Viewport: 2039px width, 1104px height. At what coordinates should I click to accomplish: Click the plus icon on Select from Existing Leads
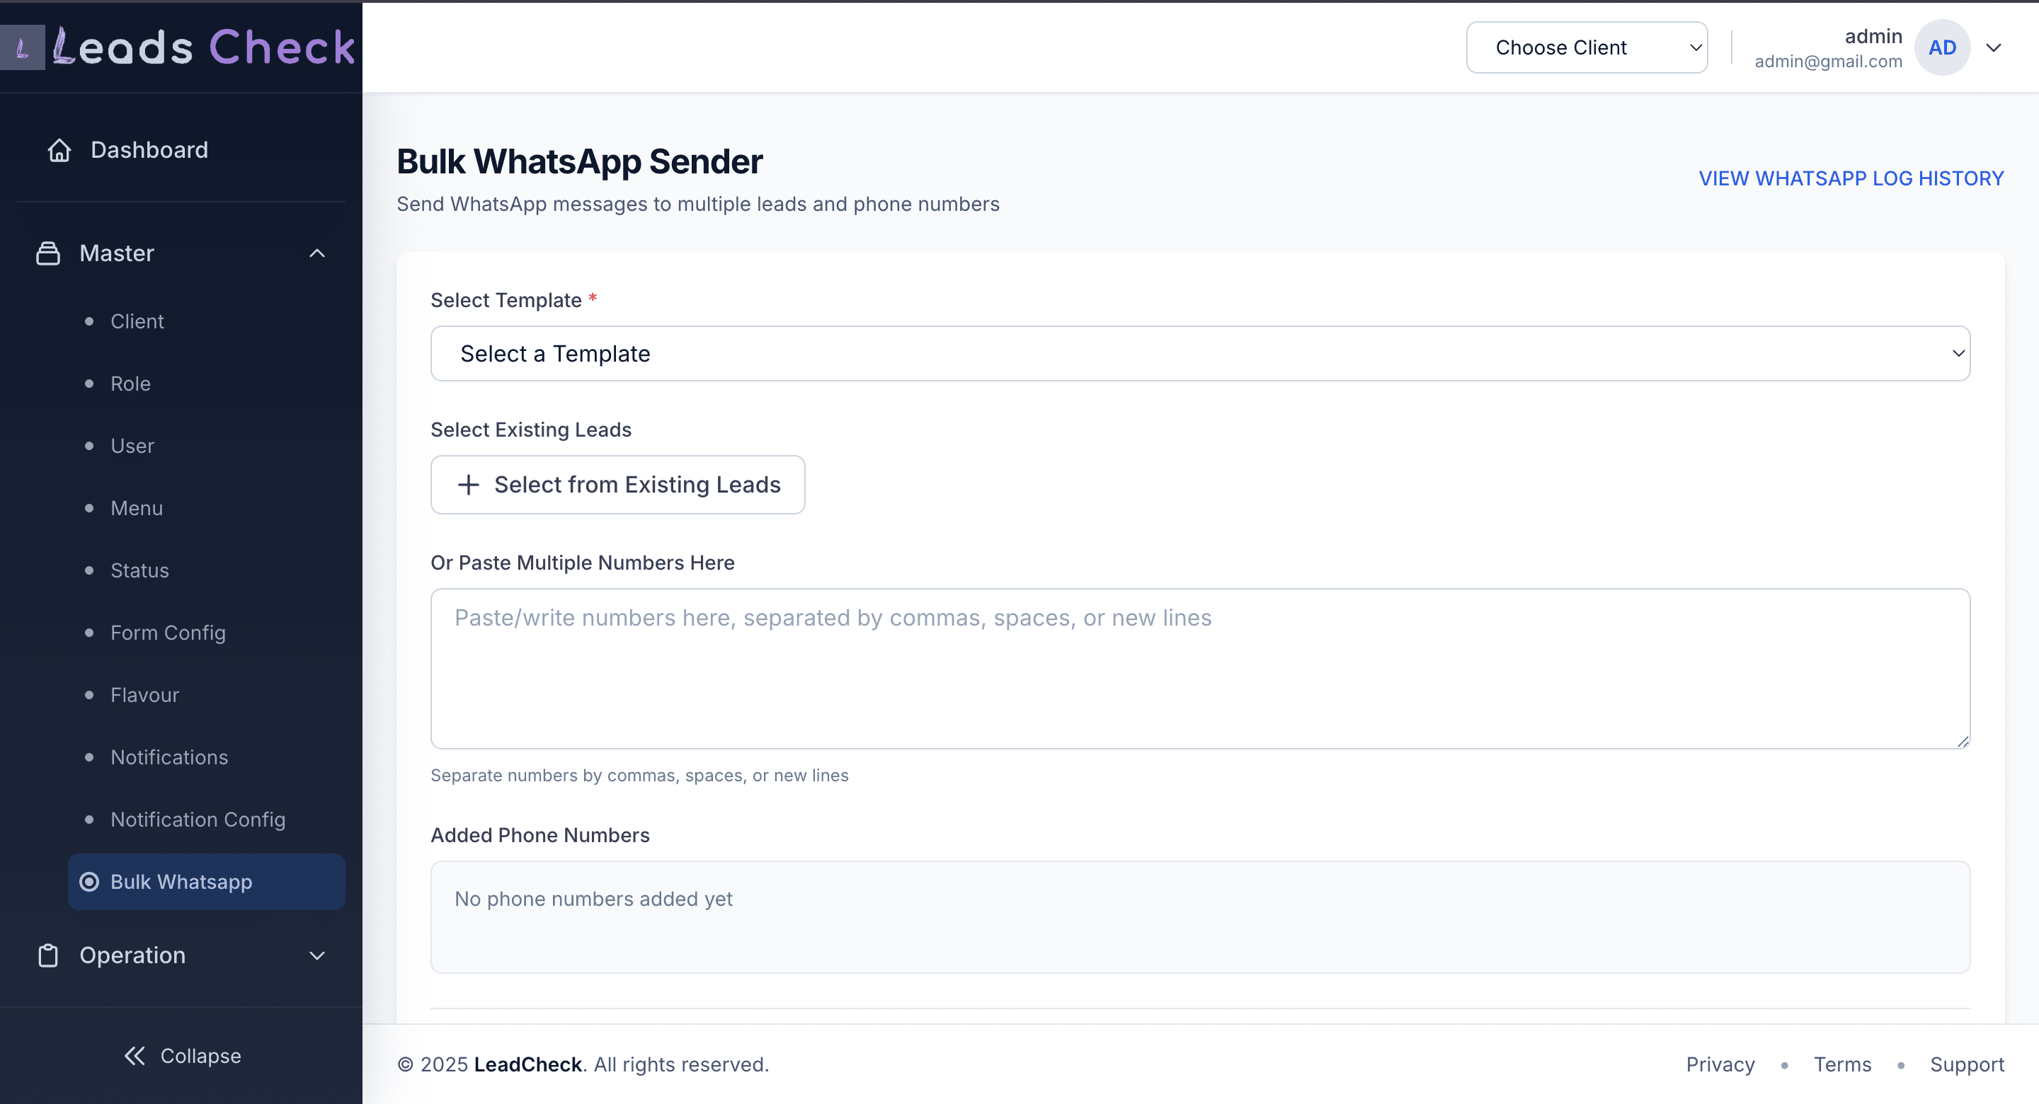coord(469,484)
